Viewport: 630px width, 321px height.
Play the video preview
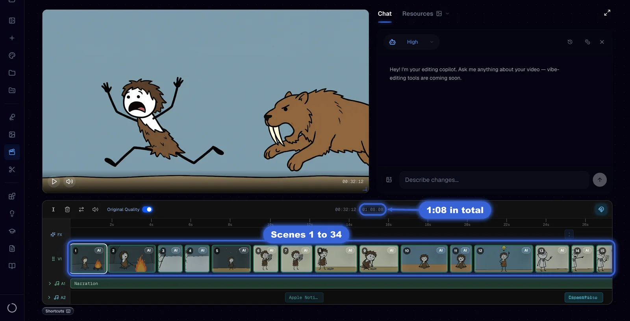(54, 182)
